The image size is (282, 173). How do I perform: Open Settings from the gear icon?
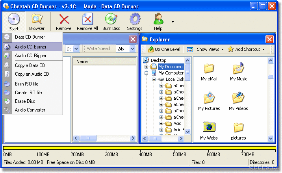click(x=135, y=22)
